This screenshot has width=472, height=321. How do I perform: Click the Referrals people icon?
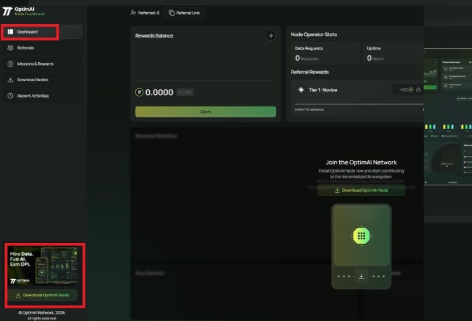pos(10,48)
